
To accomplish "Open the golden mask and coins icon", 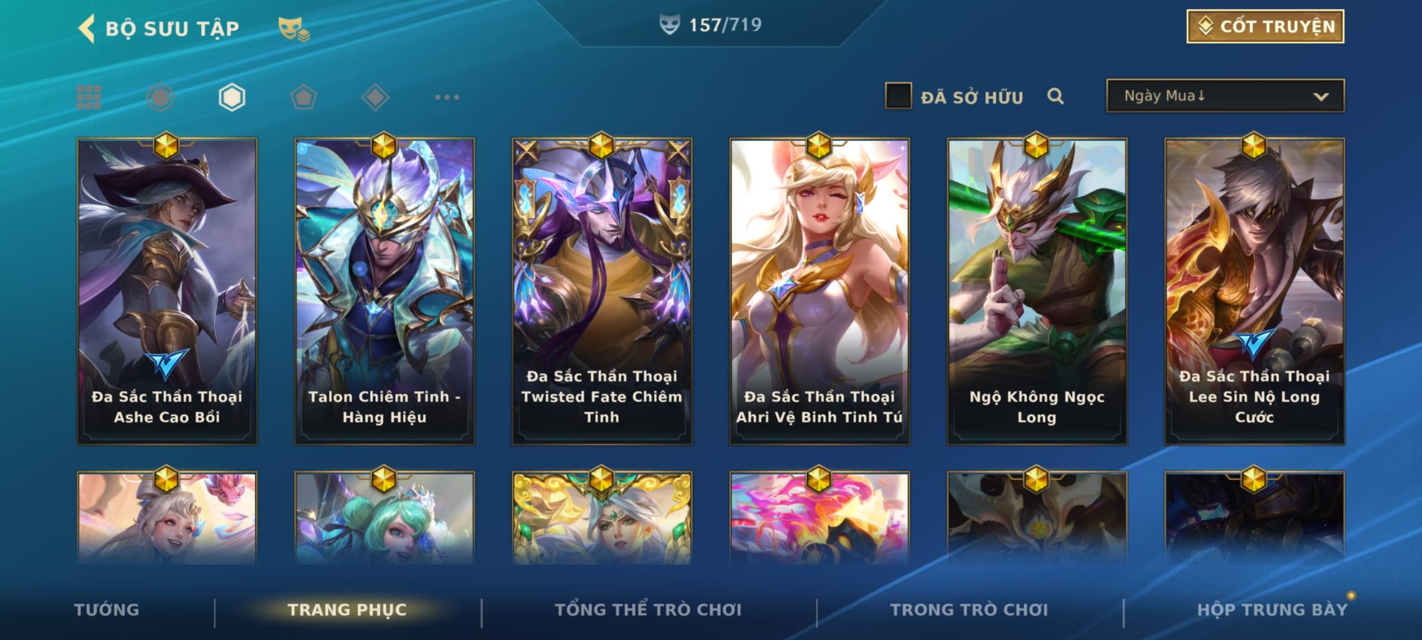I will 293,29.
